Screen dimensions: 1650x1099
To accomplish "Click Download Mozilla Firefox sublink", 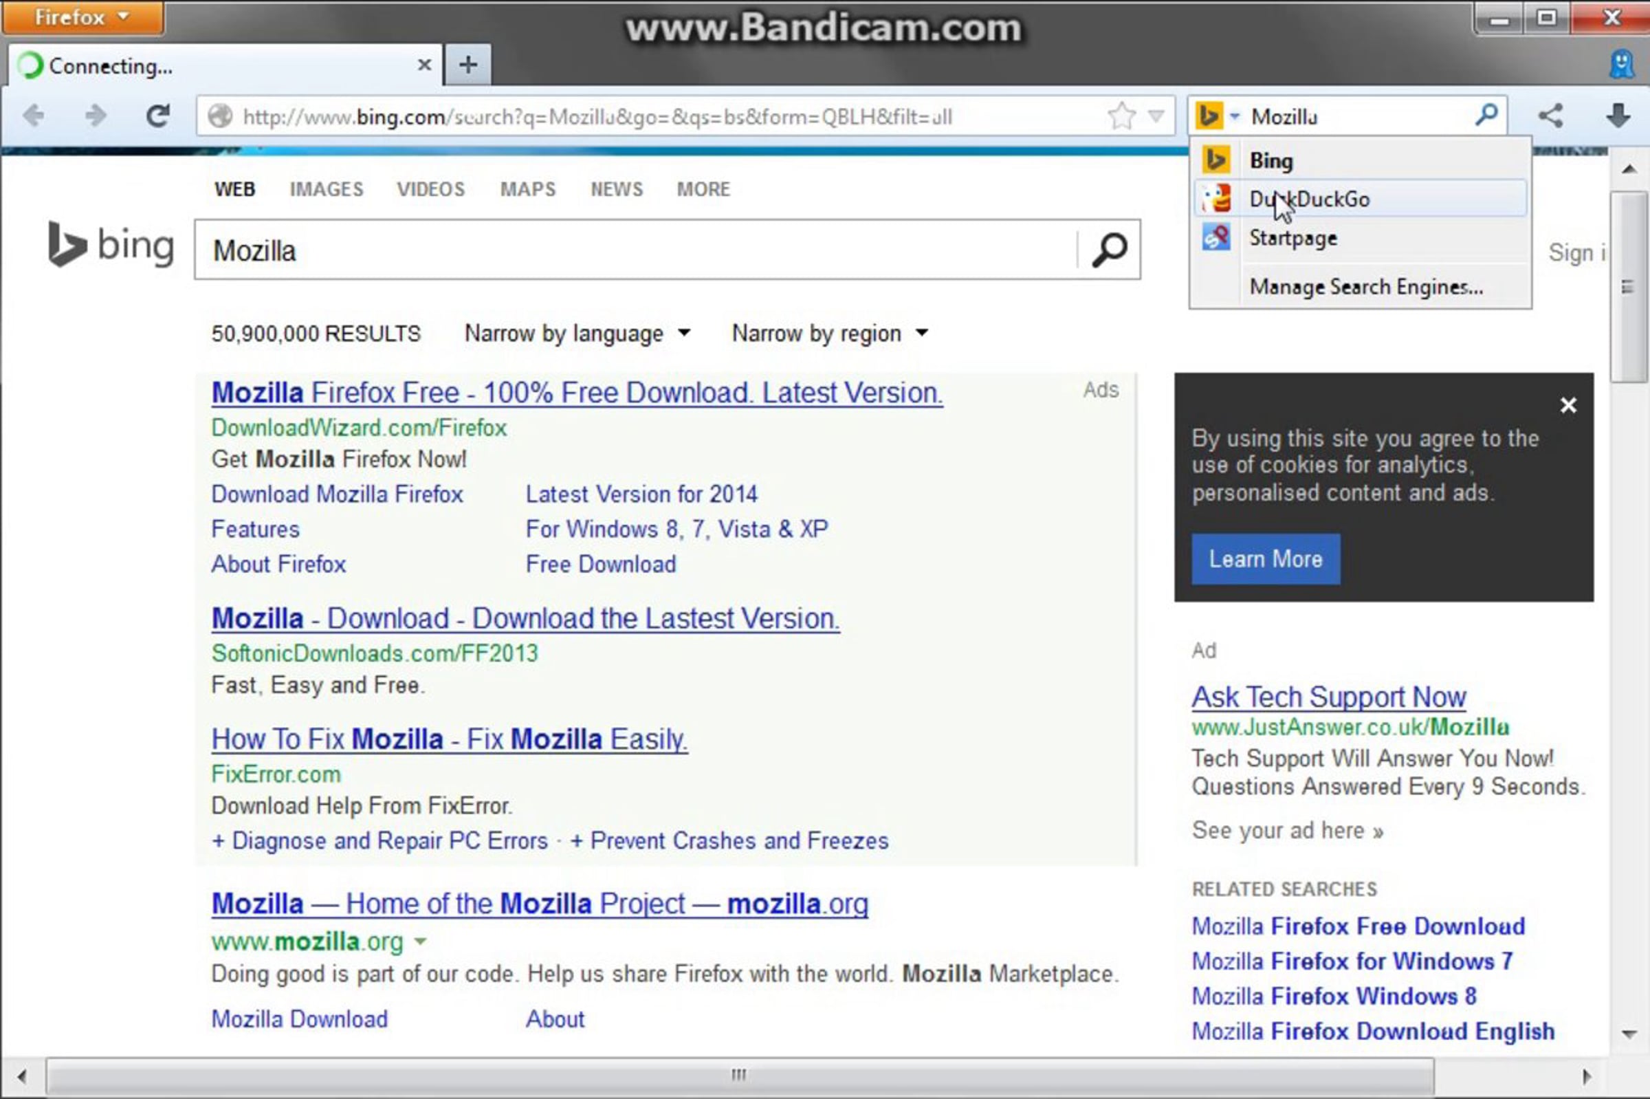I will 337,494.
